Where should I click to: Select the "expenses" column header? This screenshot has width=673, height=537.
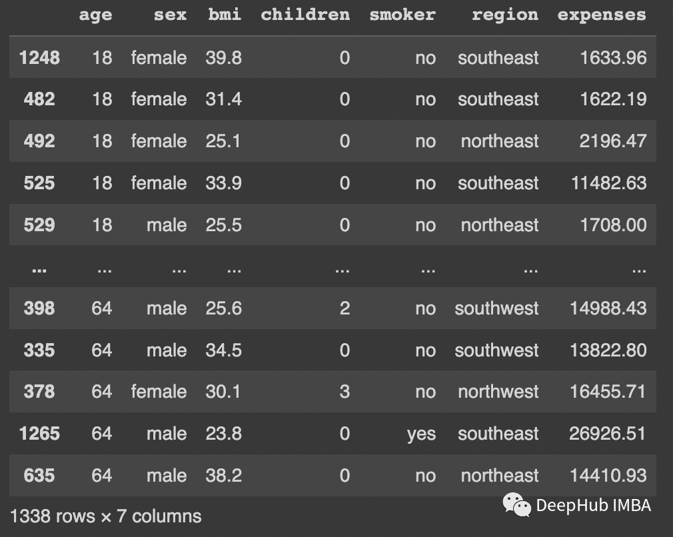click(602, 15)
